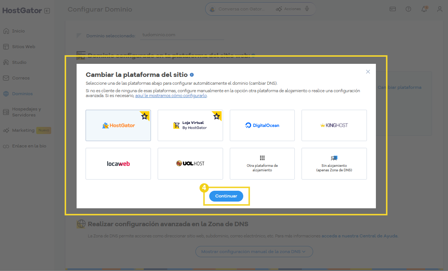Click the Enlace en la bio link icon
This screenshot has width=448, height=271.
6,146
